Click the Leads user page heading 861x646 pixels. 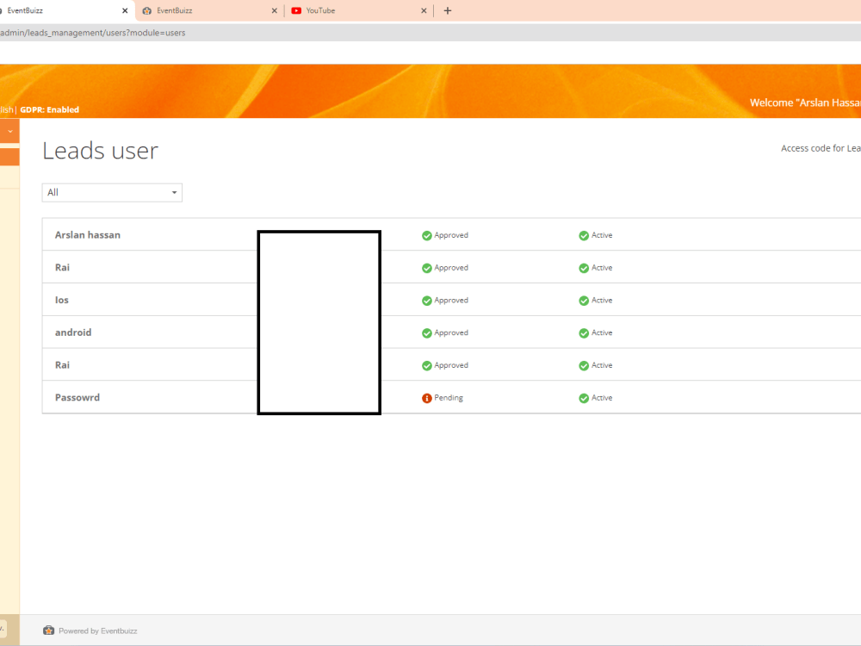pyautogui.click(x=101, y=151)
